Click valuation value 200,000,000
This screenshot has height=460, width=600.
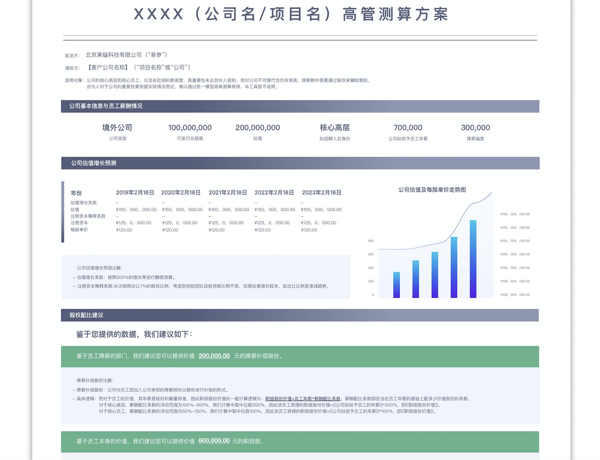[258, 128]
